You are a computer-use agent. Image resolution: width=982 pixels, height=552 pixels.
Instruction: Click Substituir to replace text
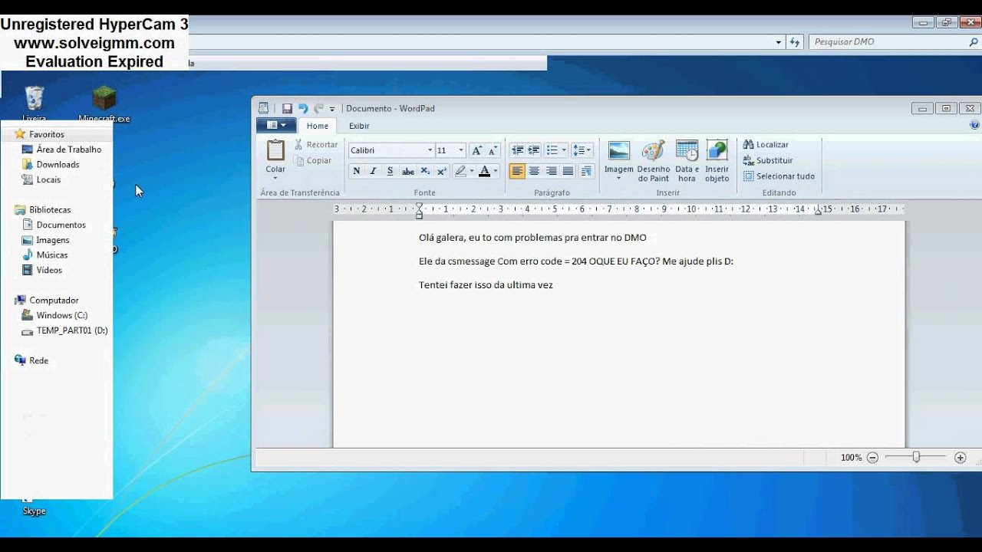point(768,160)
